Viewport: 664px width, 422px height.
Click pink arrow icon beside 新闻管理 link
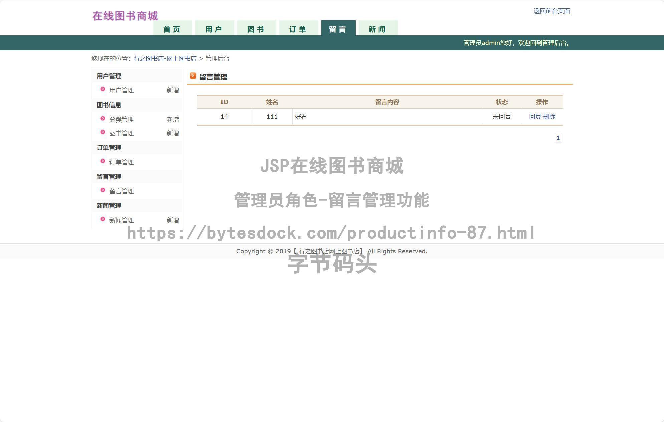pyautogui.click(x=103, y=219)
